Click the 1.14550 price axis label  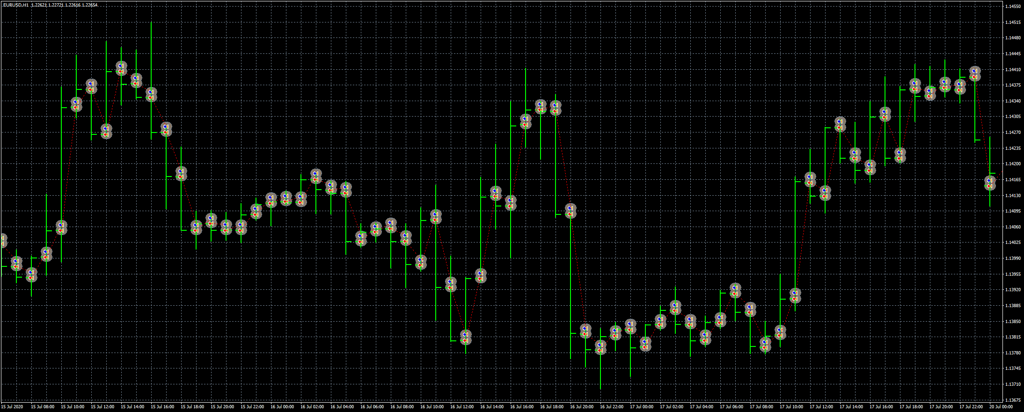click(1012, 7)
